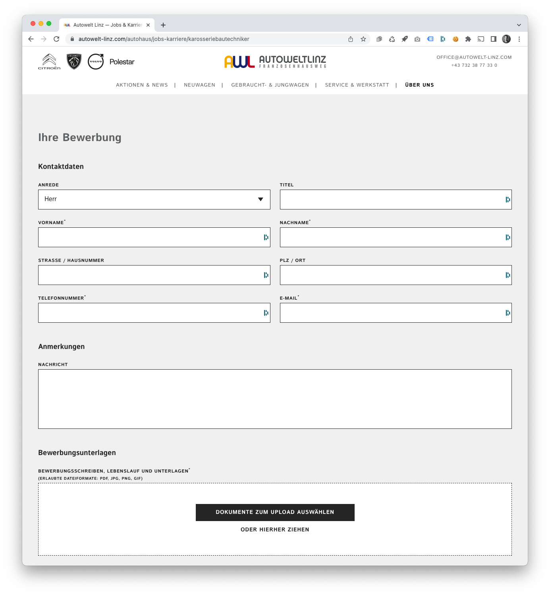
Task: Open Service & Werkstatt menu
Action: [357, 85]
